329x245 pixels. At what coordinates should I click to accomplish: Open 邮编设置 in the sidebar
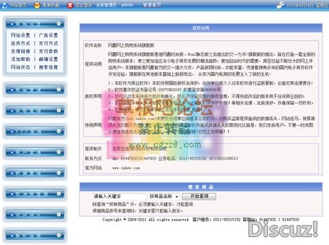click(48, 59)
